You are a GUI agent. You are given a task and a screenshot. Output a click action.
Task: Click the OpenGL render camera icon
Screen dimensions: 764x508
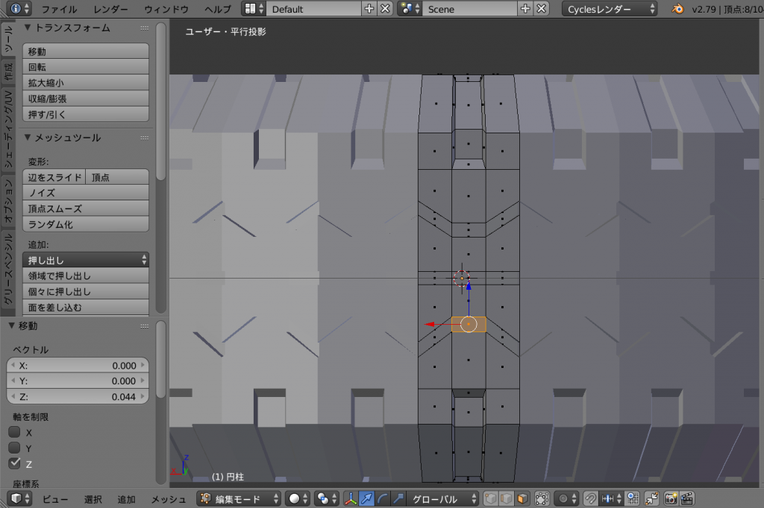tap(671, 499)
